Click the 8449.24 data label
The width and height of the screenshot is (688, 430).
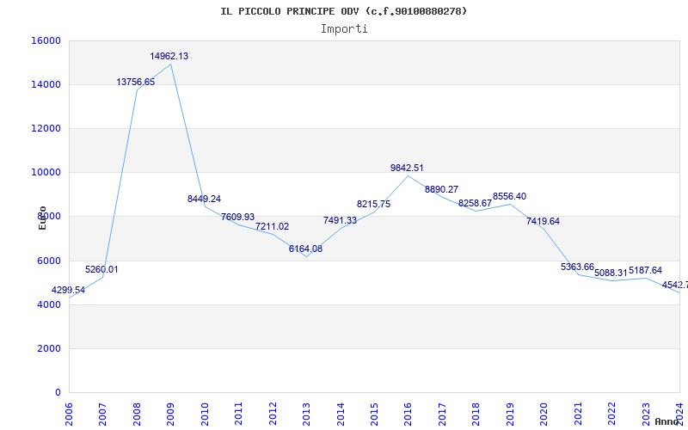[204, 199]
